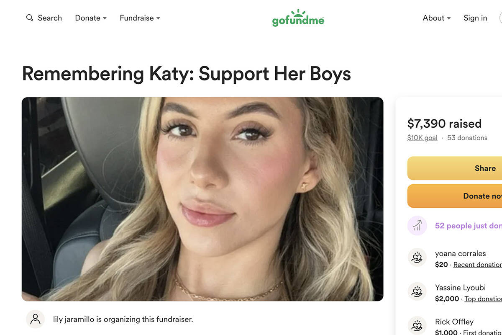Click the Remembering Katy fundraiser title
502x335 pixels.
pos(186,74)
